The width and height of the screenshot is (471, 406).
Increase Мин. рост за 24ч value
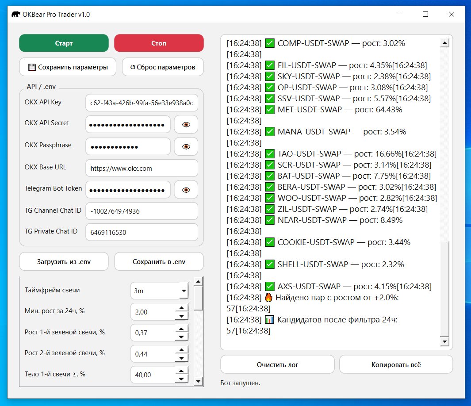(181, 308)
